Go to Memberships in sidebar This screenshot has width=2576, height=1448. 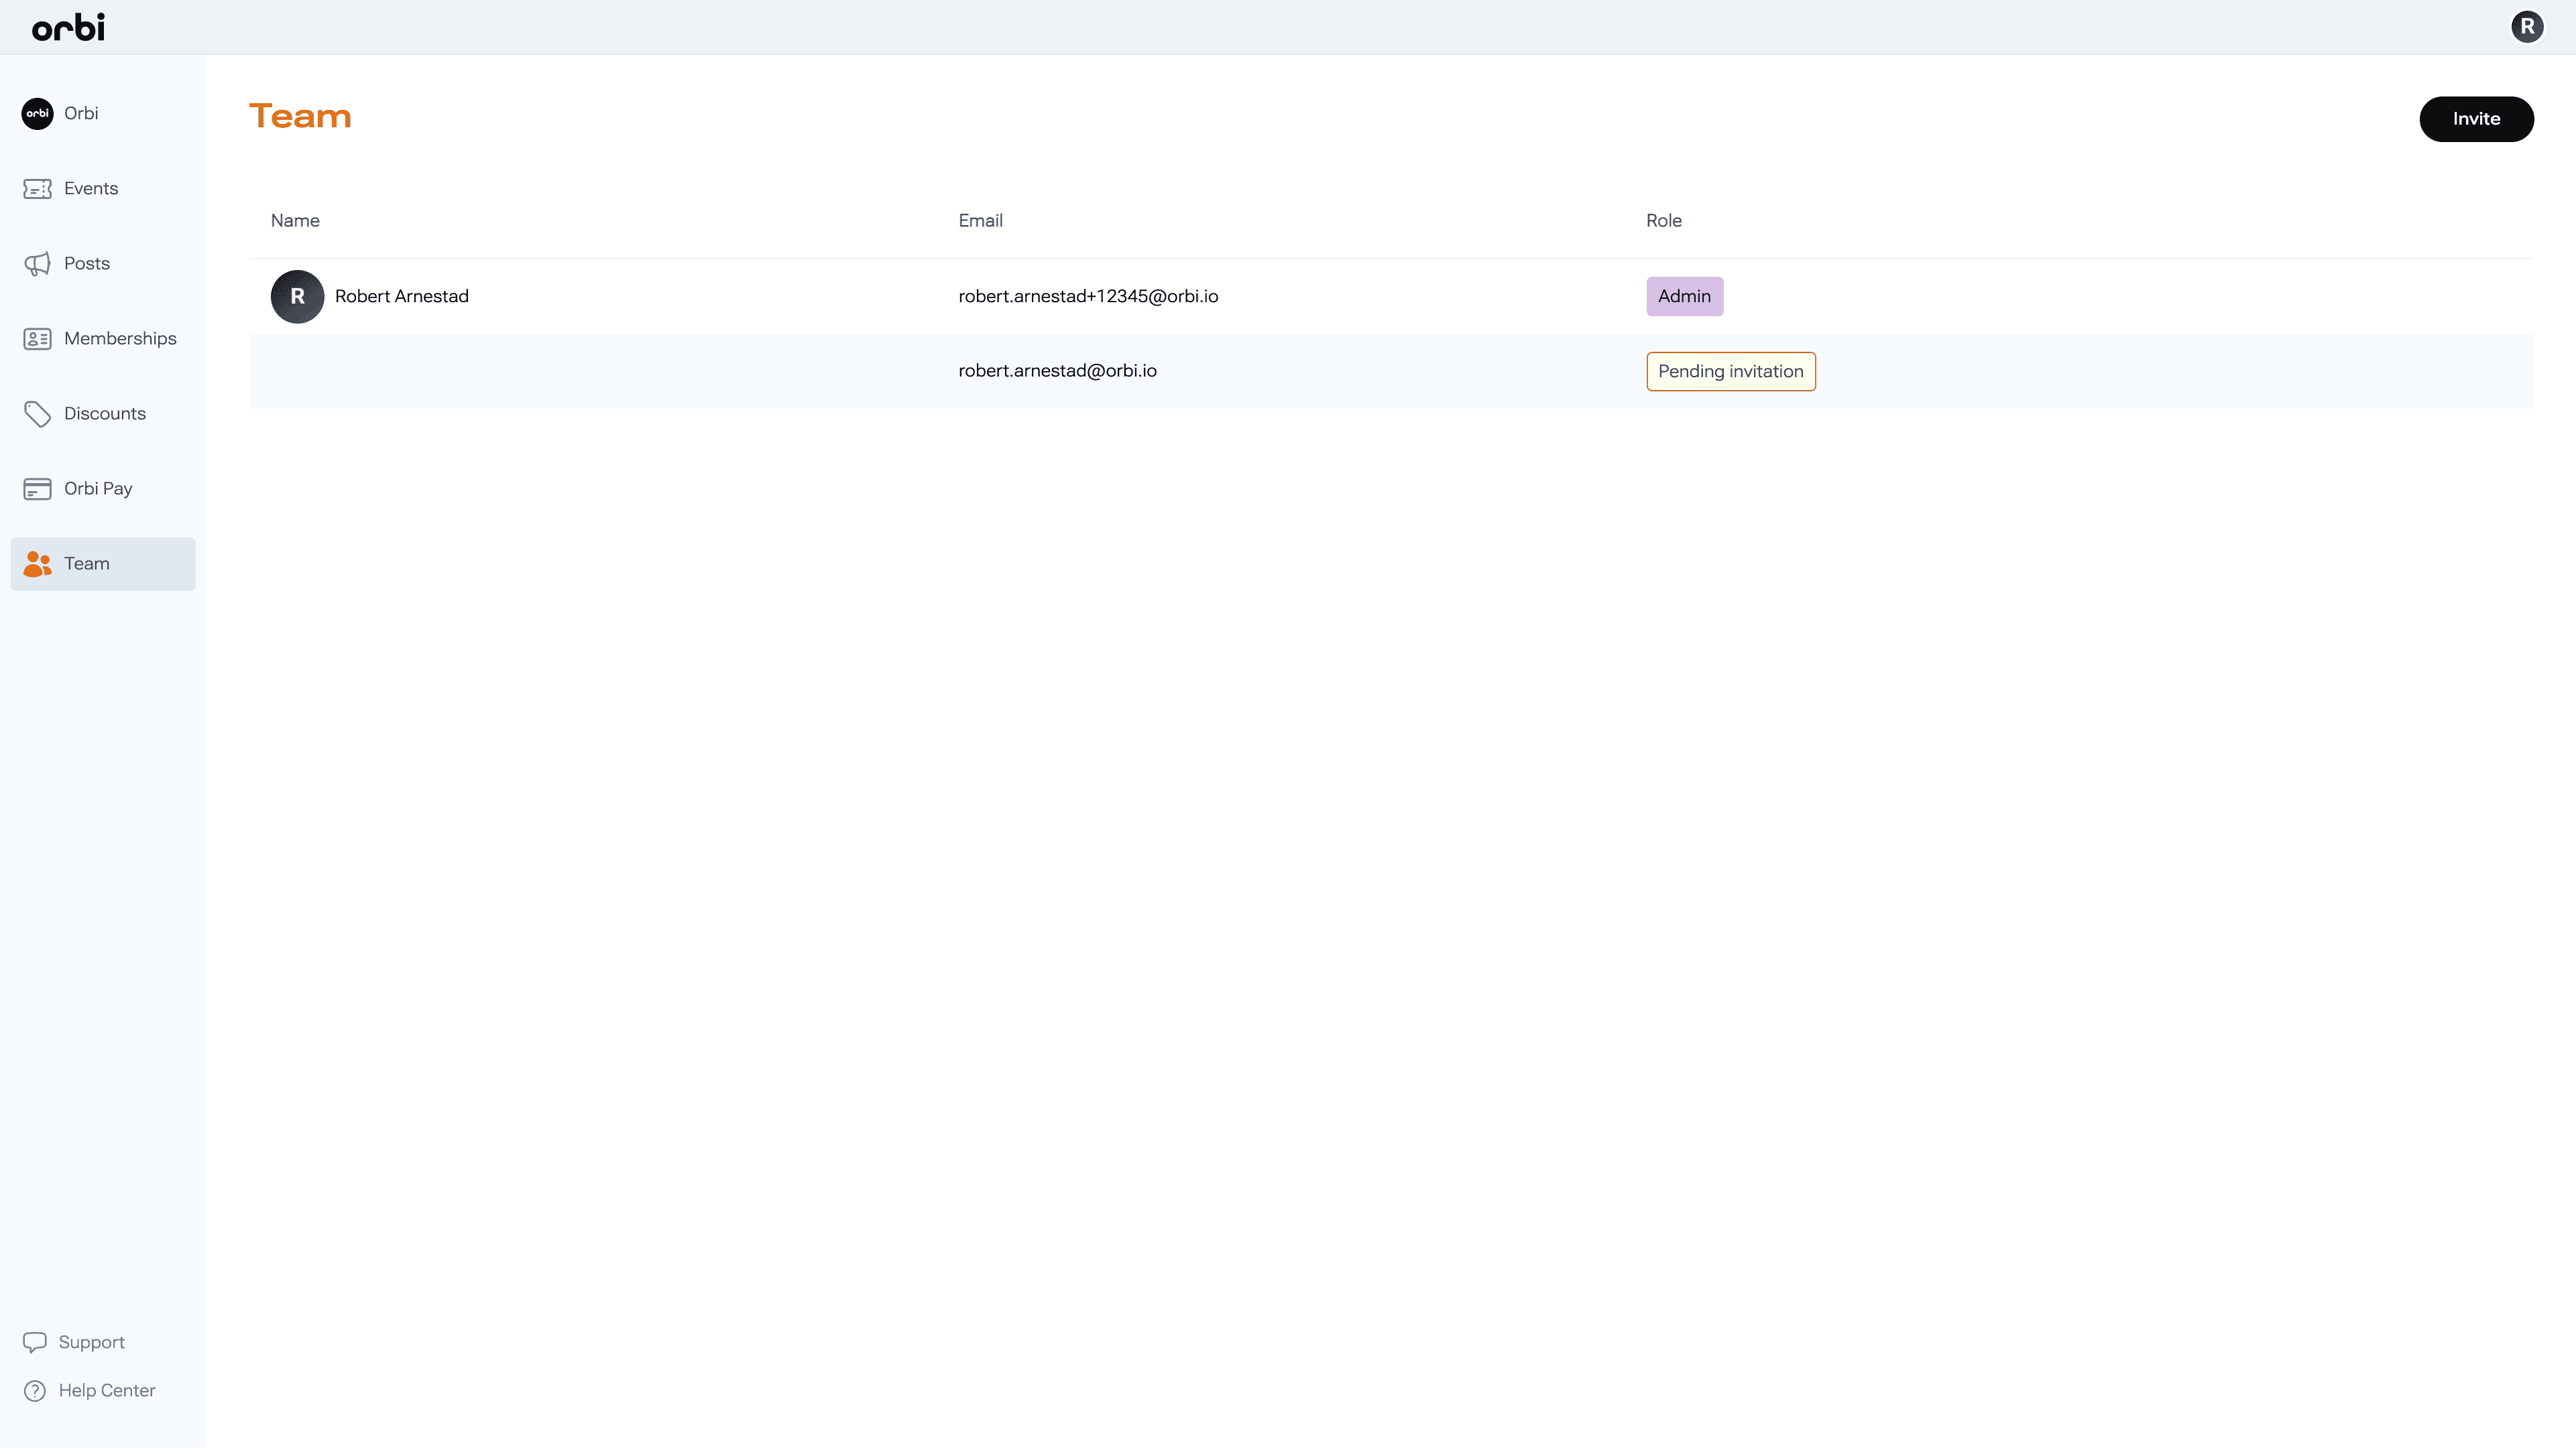pos(120,339)
